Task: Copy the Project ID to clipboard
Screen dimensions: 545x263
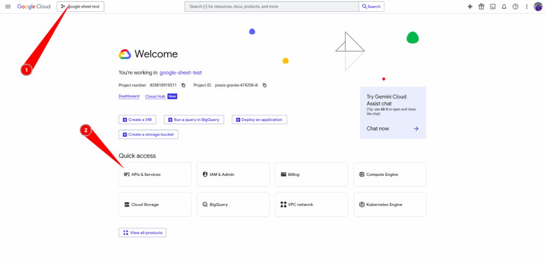Action: [265, 85]
